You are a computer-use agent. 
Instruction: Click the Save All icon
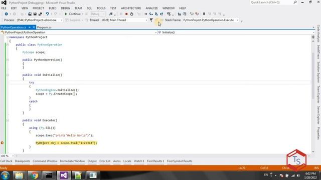[x=40, y=14]
